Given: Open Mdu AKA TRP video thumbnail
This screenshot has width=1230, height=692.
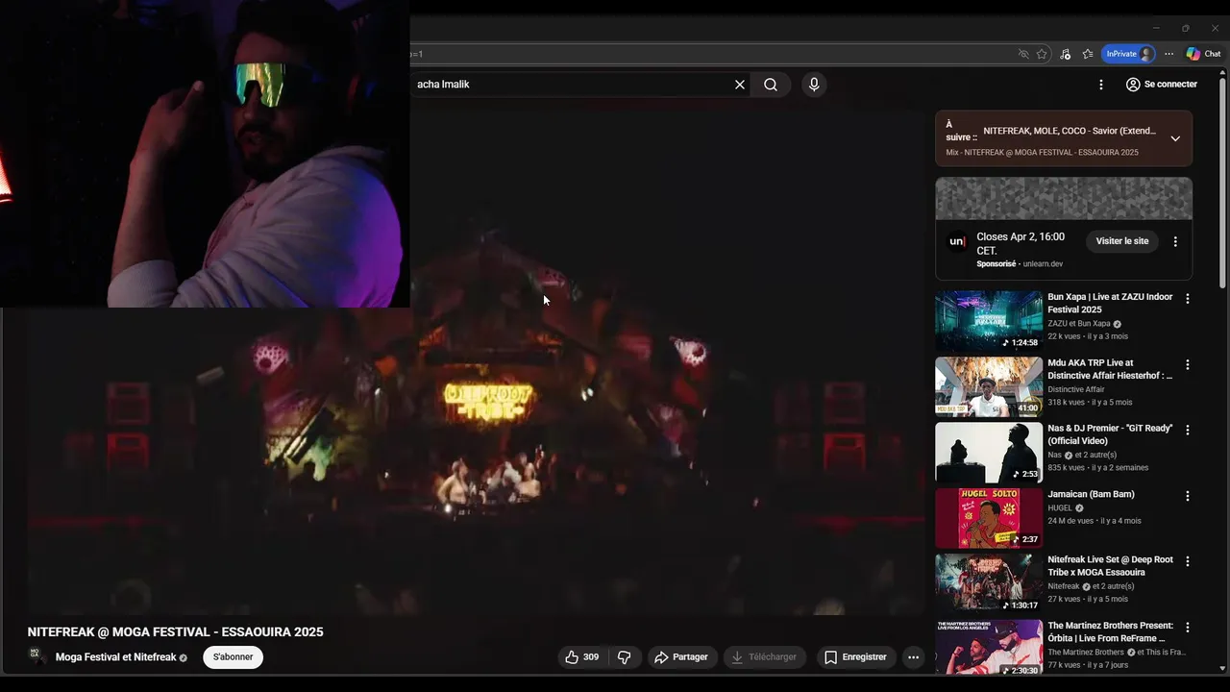Looking at the screenshot, I should coord(989,386).
